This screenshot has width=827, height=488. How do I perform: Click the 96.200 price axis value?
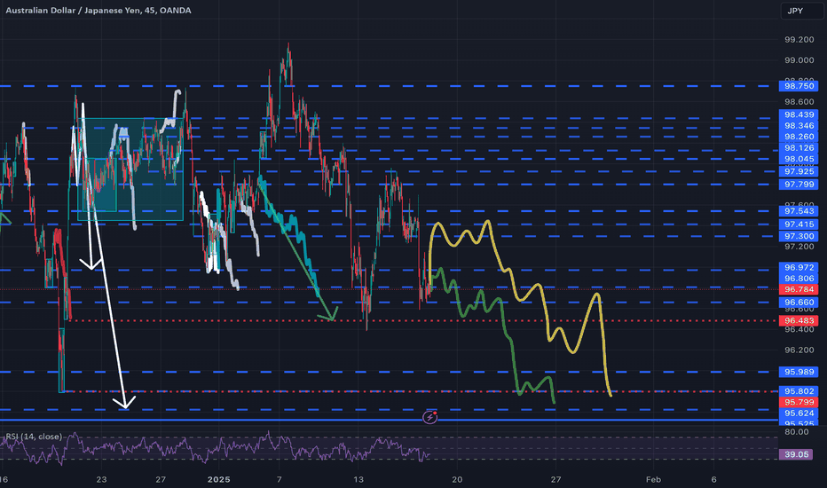[x=799, y=350]
